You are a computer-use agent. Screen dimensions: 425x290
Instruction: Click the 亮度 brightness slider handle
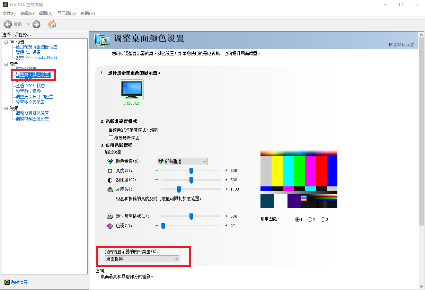click(191, 171)
